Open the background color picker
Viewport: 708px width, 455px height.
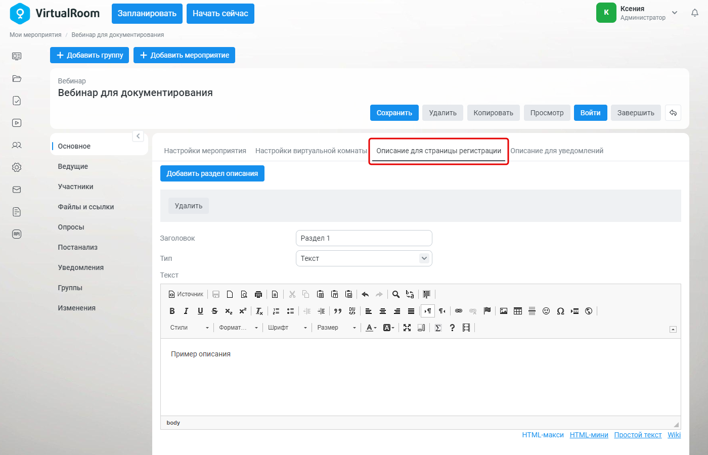(388, 328)
